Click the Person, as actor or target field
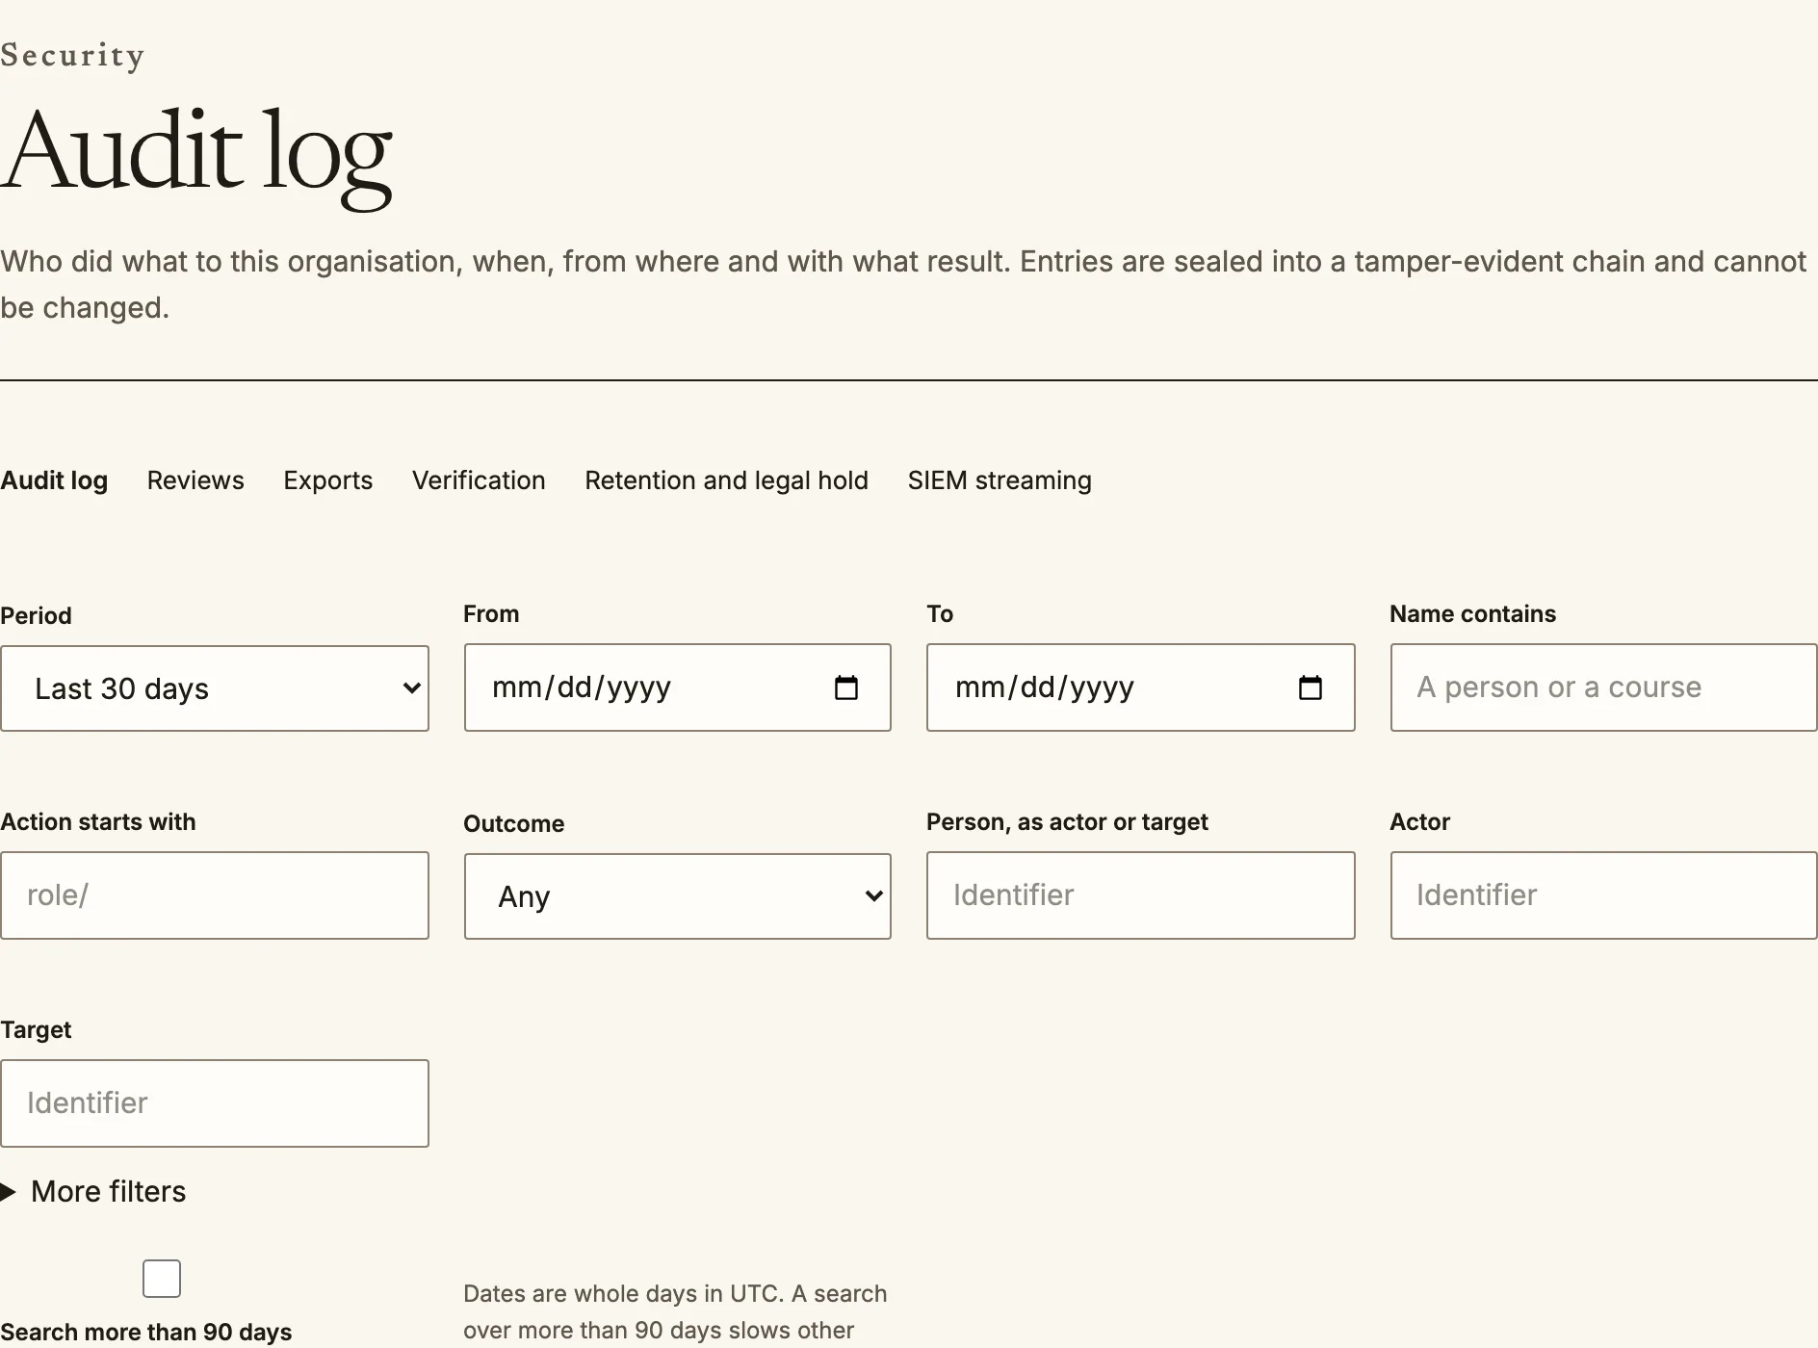Screen dimensions: 1818x1348 tap(1141, 895)
